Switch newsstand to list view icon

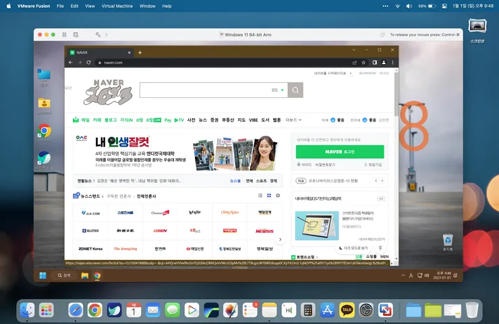pyautogui.click(x=260, y=195)
